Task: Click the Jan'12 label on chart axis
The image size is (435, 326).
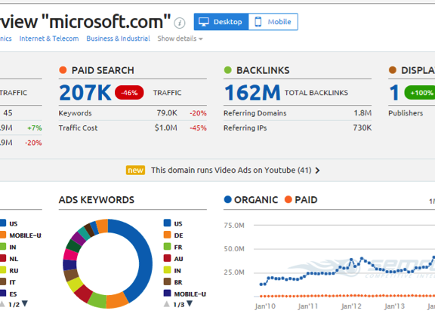Action: [x=351, y=306]
